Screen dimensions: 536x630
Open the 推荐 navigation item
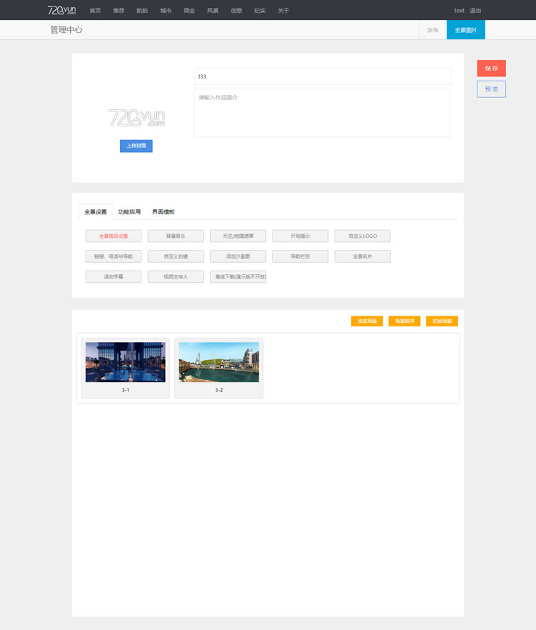point(119,11)
